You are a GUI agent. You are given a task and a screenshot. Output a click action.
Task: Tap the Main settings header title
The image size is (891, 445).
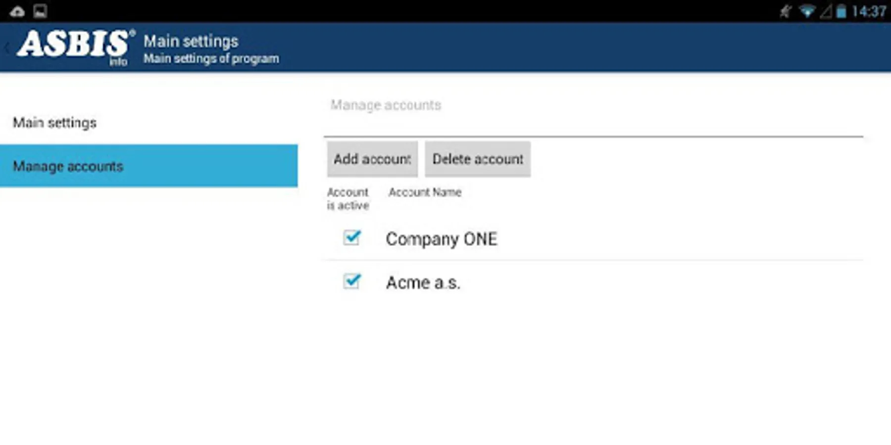191,41
